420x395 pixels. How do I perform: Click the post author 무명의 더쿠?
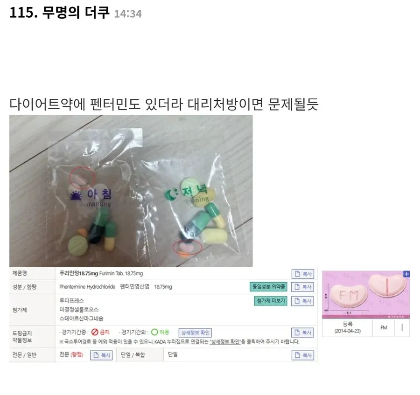tap(76, 12)
